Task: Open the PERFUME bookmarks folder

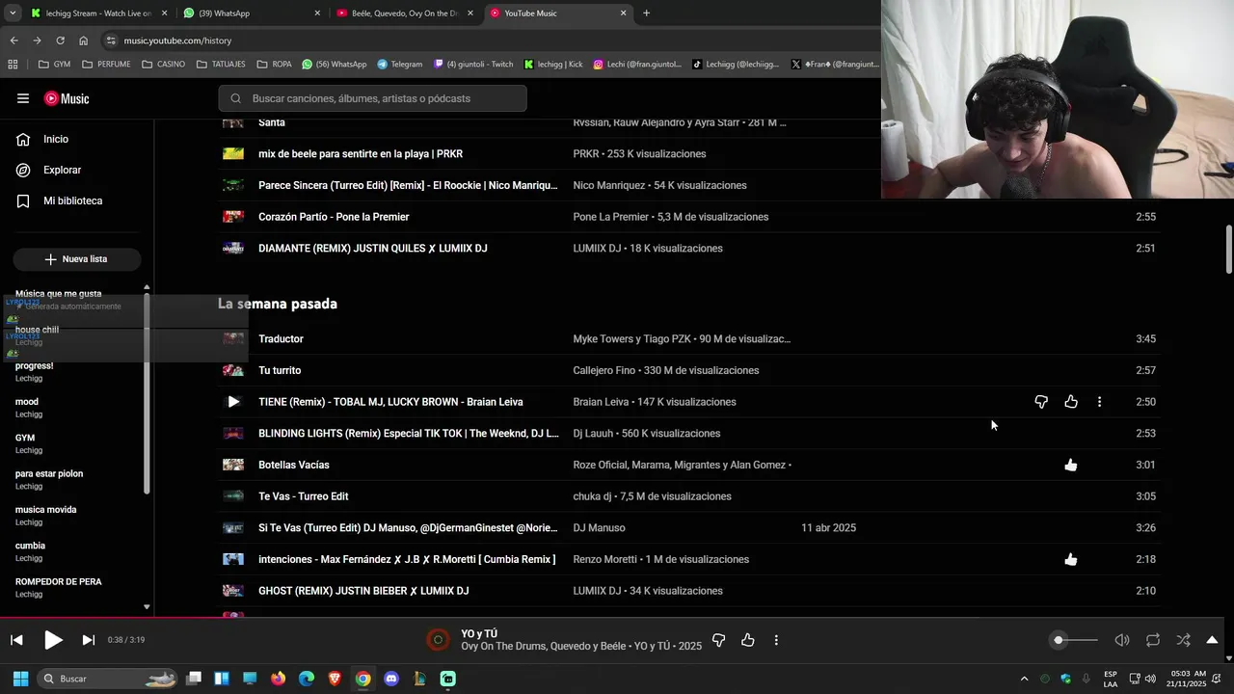Action: tap(106, 65)
